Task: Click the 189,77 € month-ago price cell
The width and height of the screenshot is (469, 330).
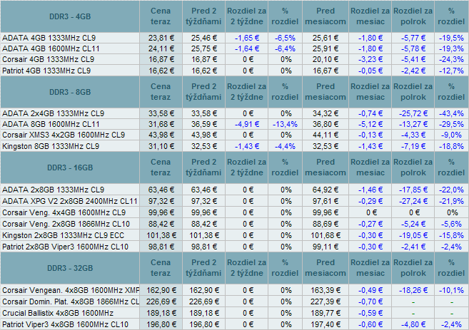Action: click(x=326, y=313)
